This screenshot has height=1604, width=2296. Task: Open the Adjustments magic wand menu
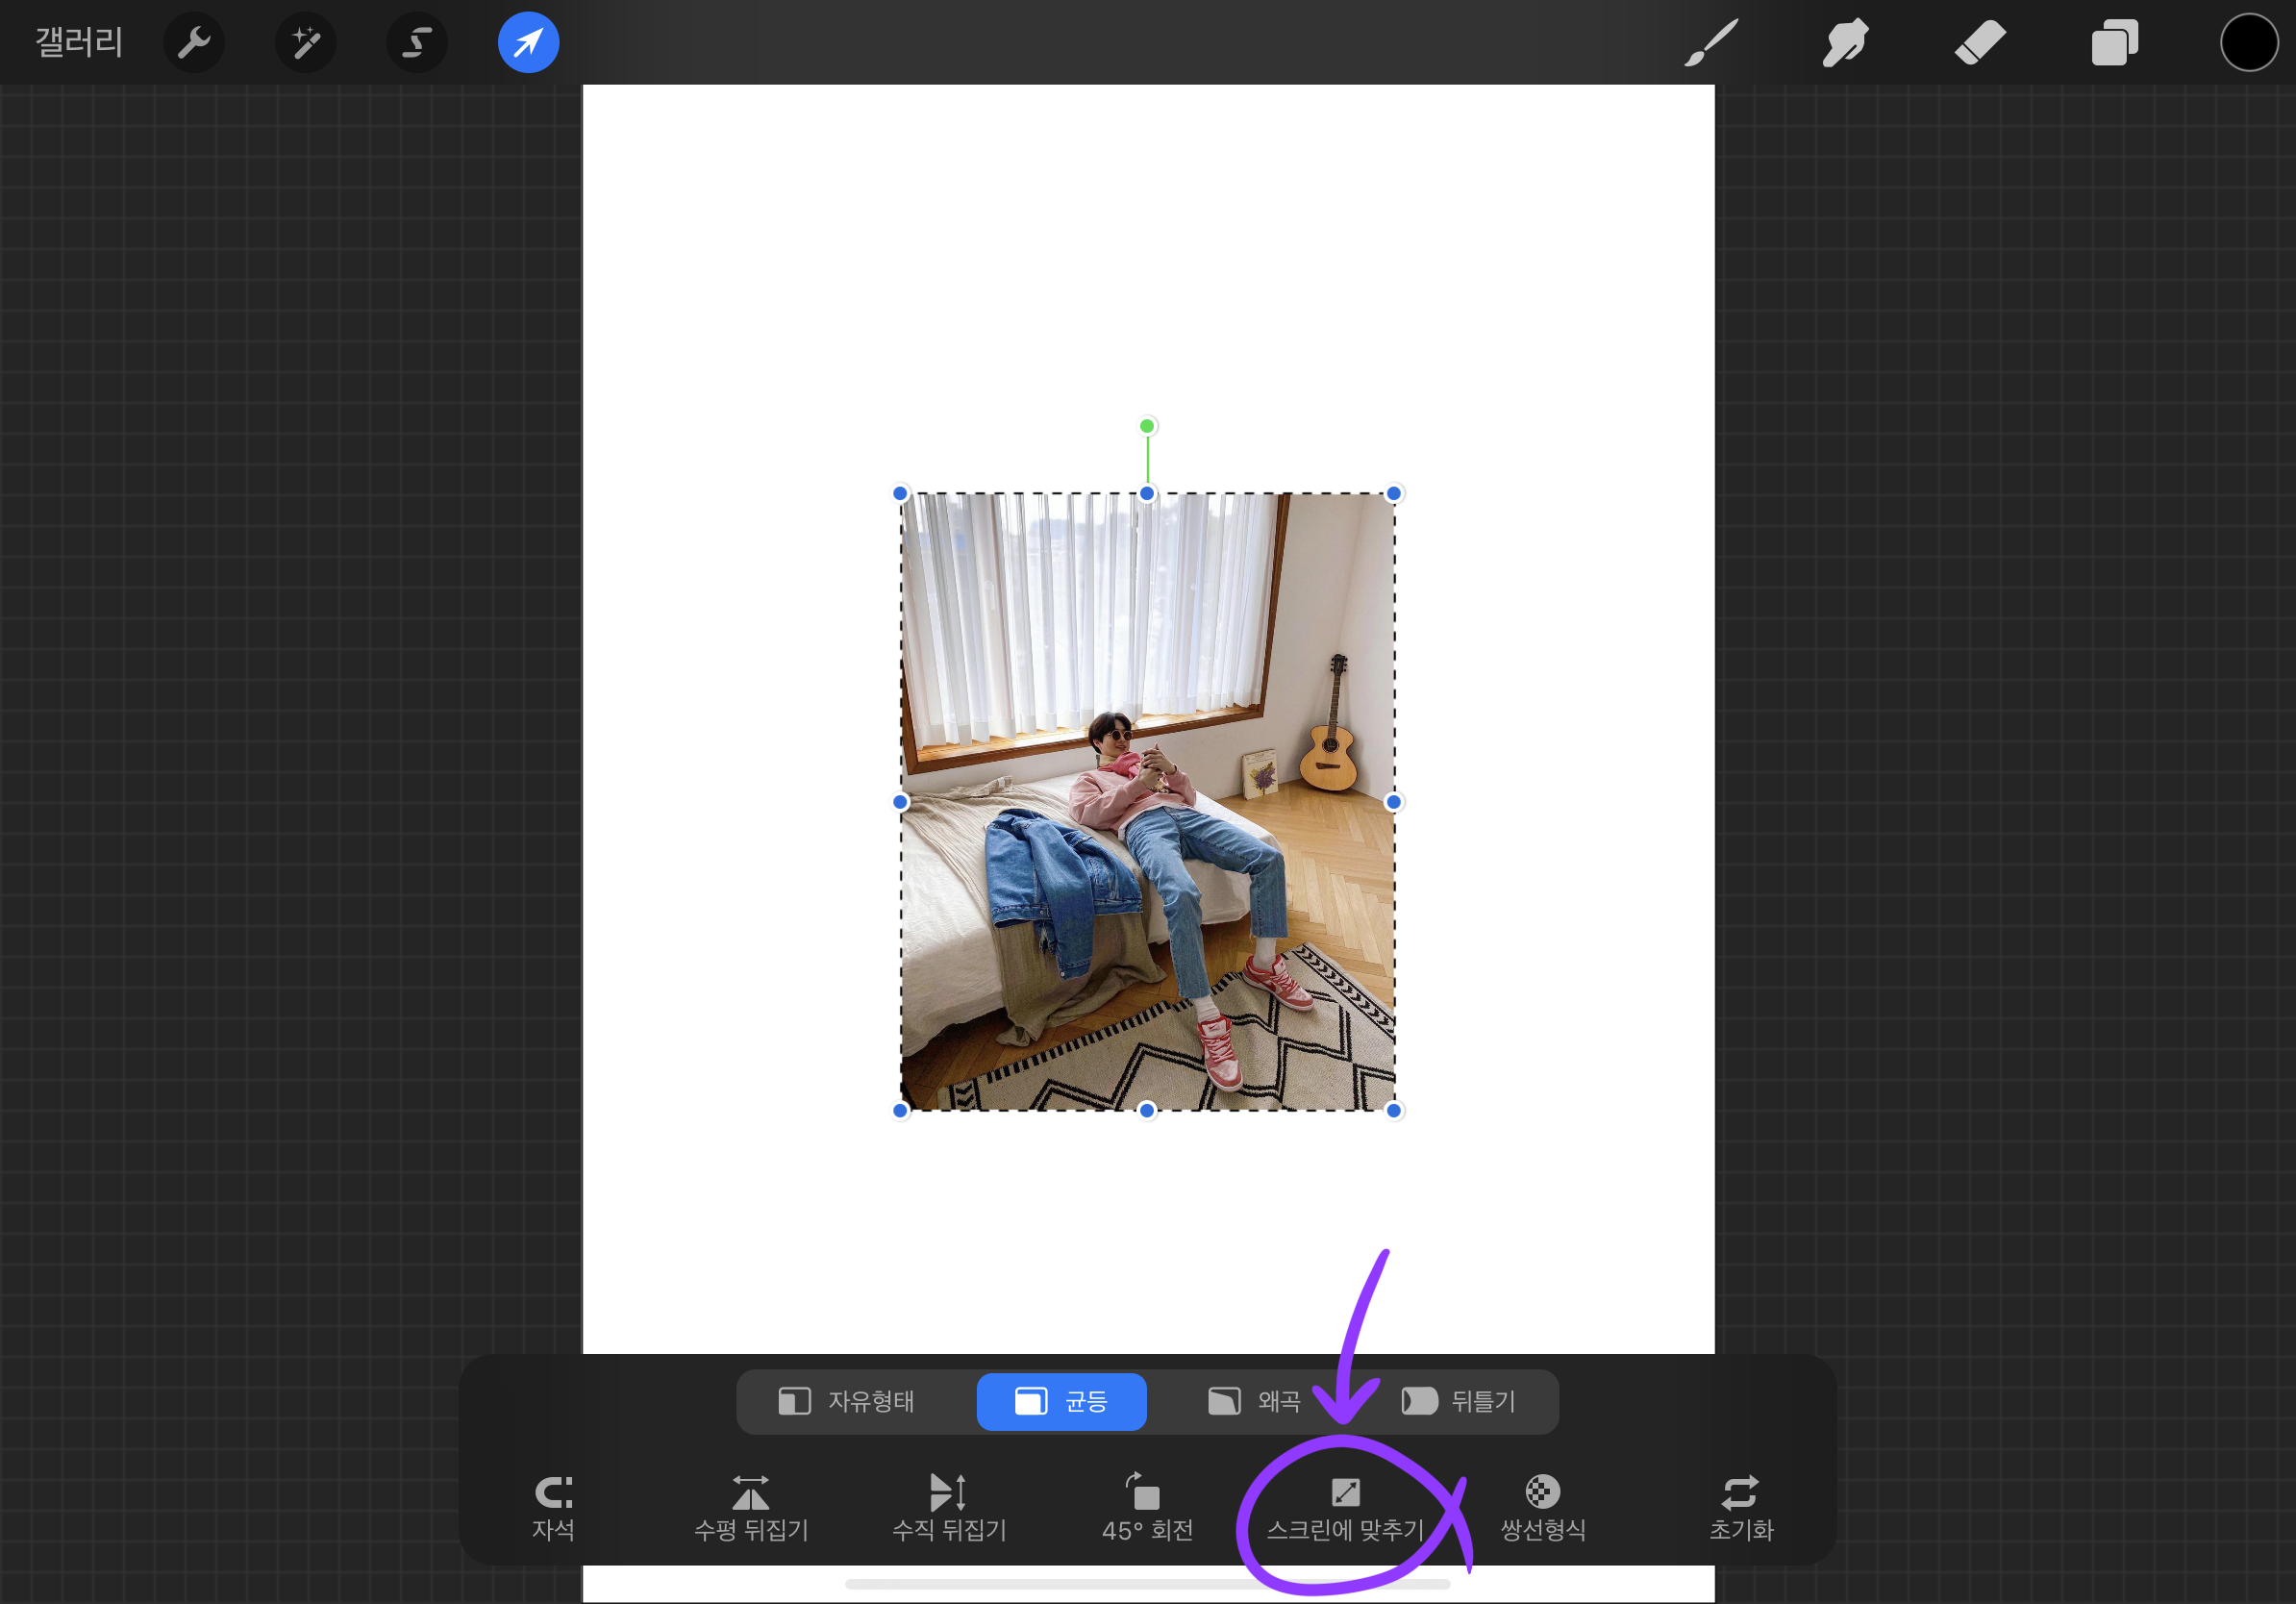306,42
